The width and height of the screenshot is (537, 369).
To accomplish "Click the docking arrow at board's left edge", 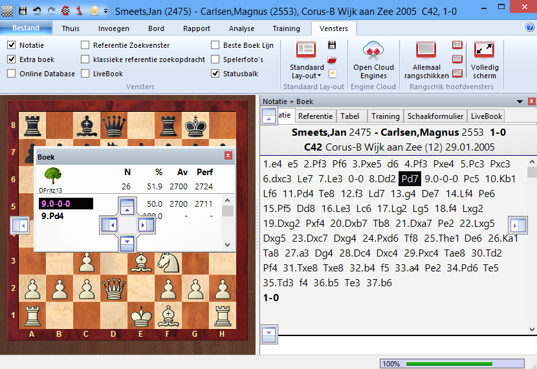I will 20,226.
